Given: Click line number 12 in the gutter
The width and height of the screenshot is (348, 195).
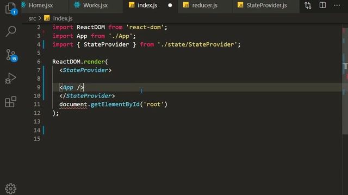Looking at the screenshot, I should [37, 113].
